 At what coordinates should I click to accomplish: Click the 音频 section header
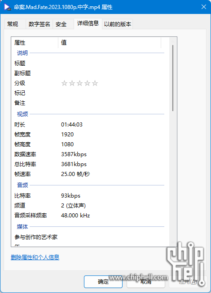coord(22,185)
